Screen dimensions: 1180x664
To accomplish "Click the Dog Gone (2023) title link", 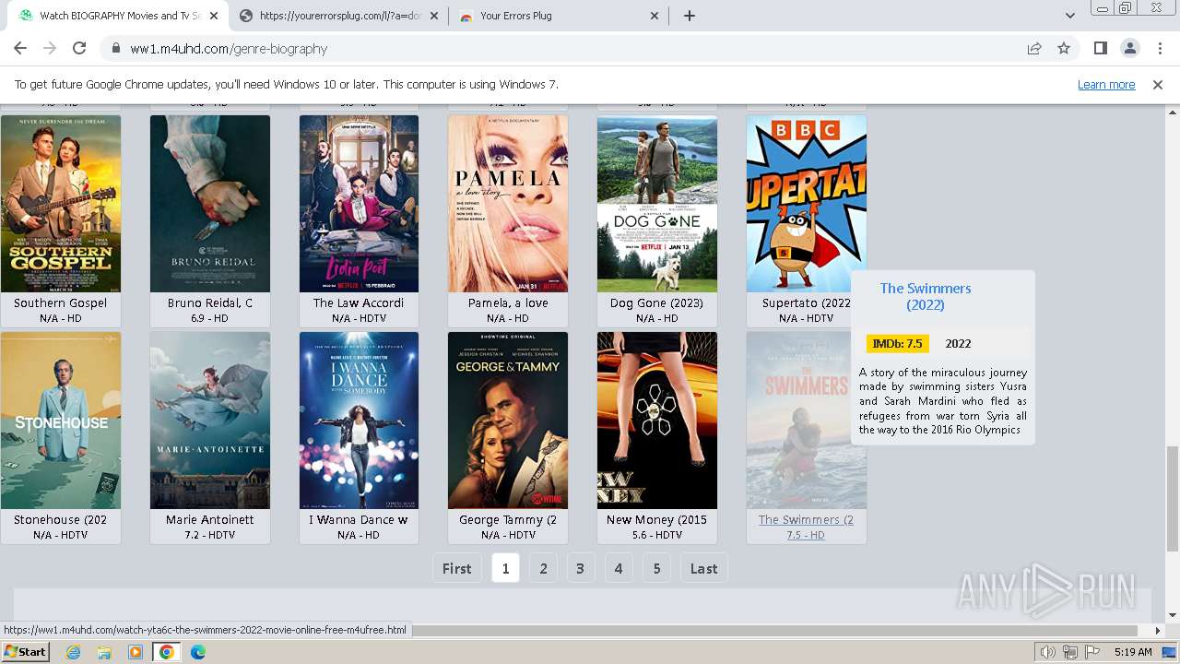I will [x=656, y=302].
